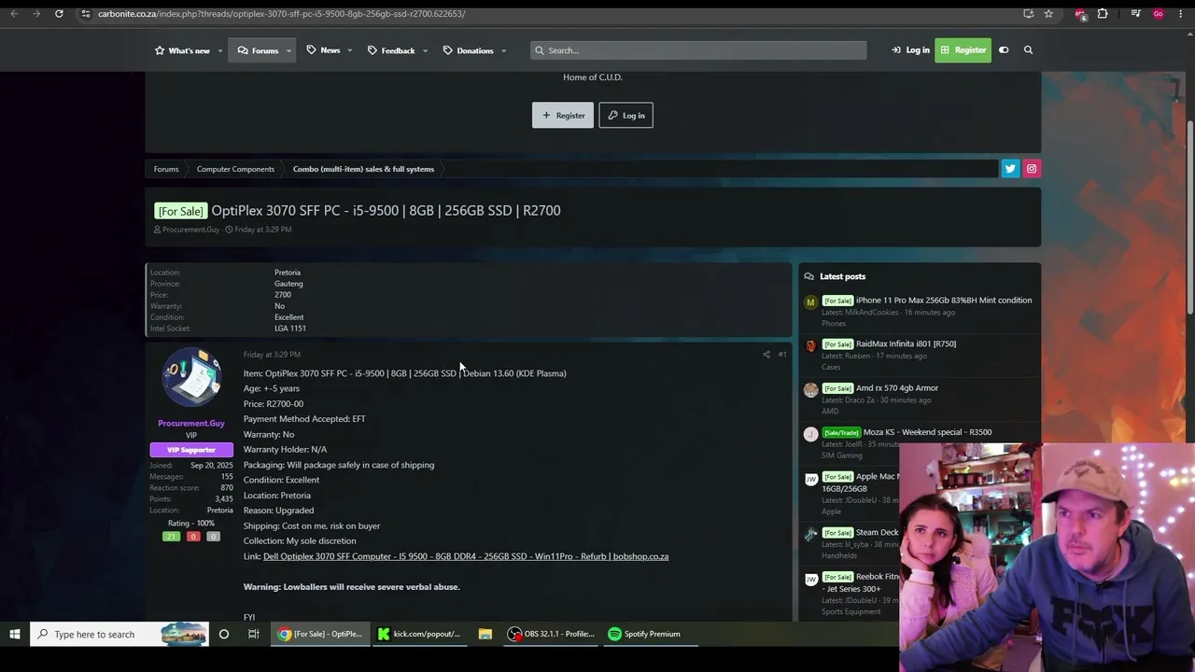Open the Instagram social icon

[x=1032, y=169]
